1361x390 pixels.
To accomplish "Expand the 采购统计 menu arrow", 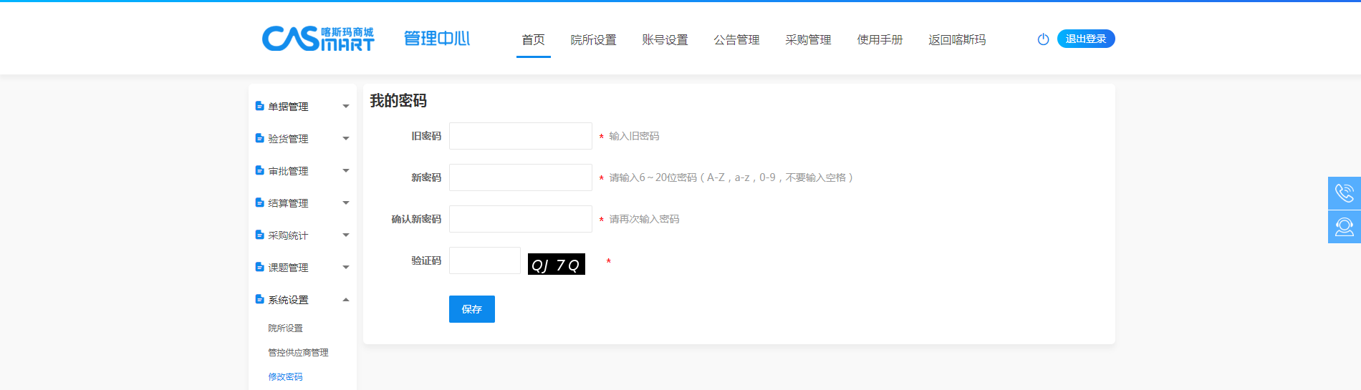I will 346,235.
